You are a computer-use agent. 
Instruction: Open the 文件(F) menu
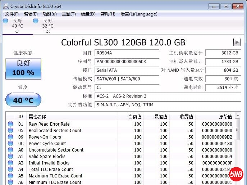tap(12, 14)
